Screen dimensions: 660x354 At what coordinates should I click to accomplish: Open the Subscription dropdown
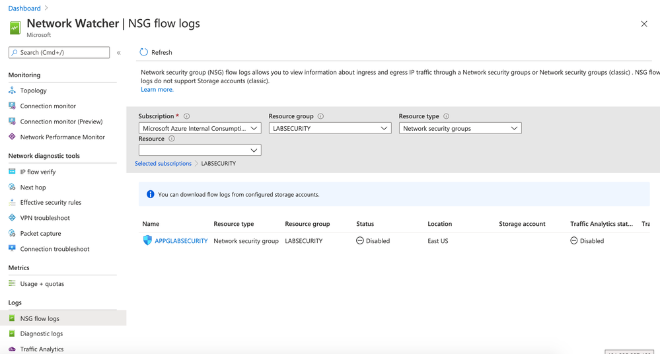tap(200, 128)
